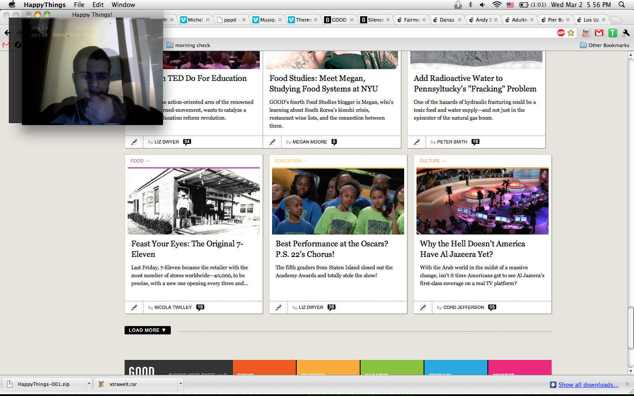This screenshot has height=396, width=634.
Task: Bookmark this page with the star icon
Action: point(571,33)
